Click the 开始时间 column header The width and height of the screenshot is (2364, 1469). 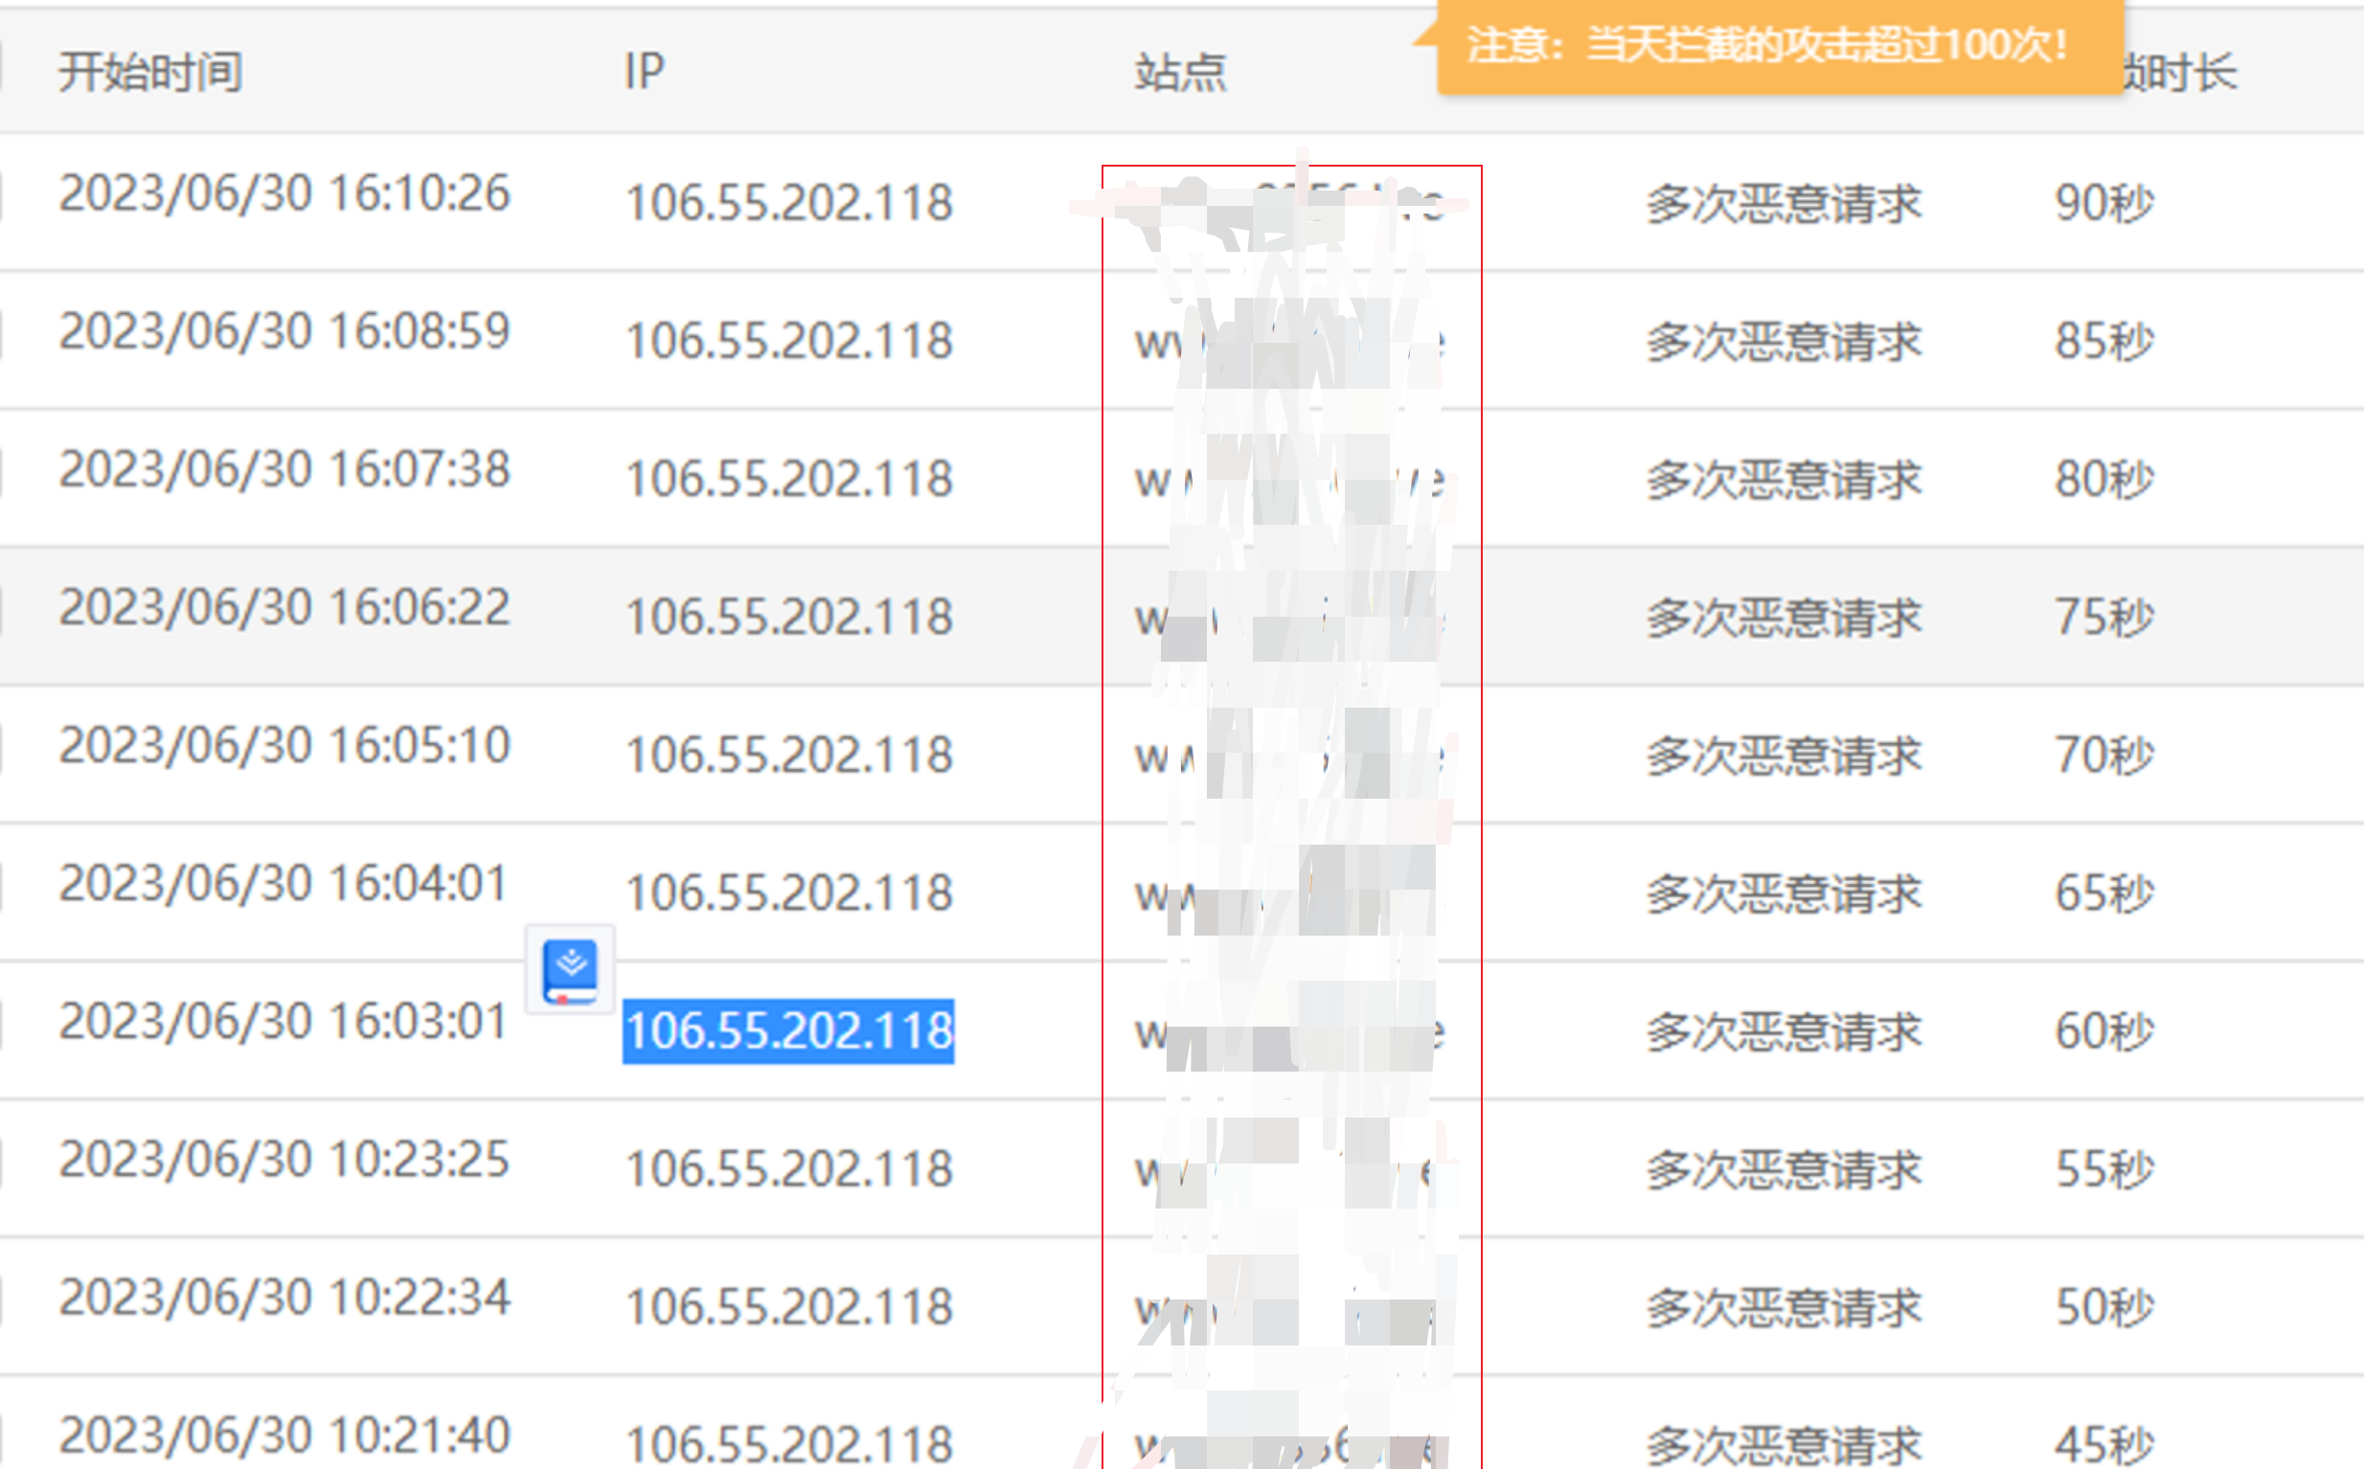pos(150,72)
